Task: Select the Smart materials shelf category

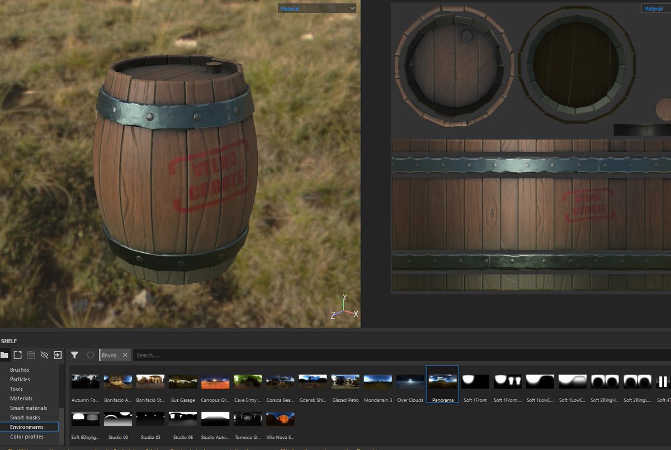Action: (29, 408)
